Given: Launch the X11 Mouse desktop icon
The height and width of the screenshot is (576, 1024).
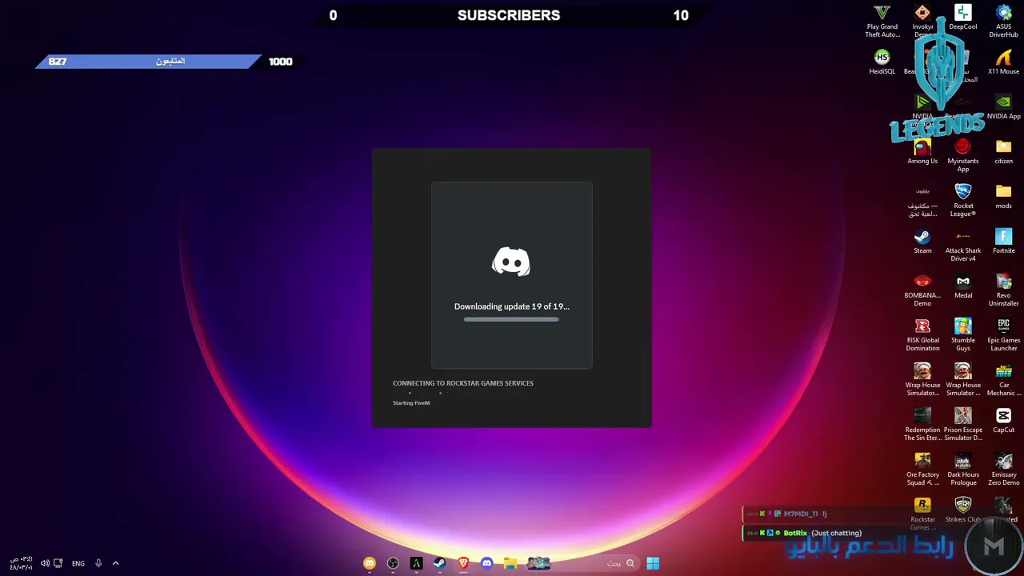Looking at the screenshot, I should [x=1003, y=62].
